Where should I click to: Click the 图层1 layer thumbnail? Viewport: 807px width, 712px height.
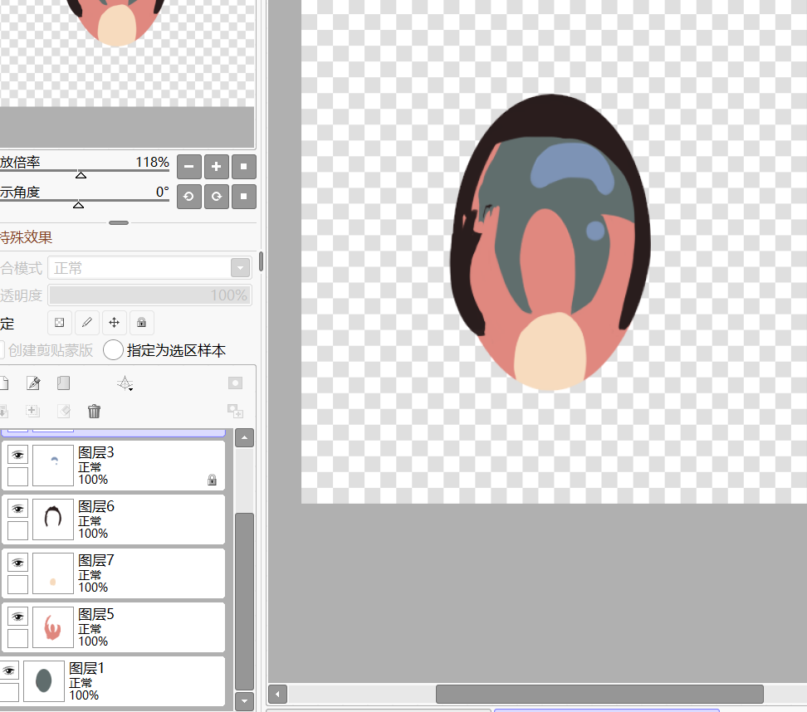44,681
